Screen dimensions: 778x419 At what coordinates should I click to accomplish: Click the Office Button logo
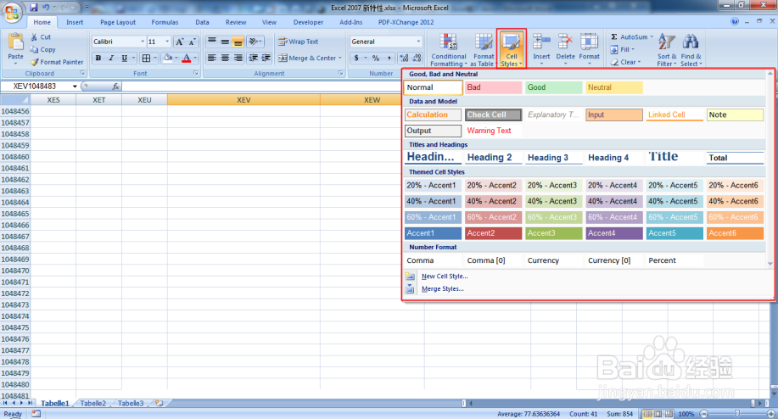click(12, 12)
